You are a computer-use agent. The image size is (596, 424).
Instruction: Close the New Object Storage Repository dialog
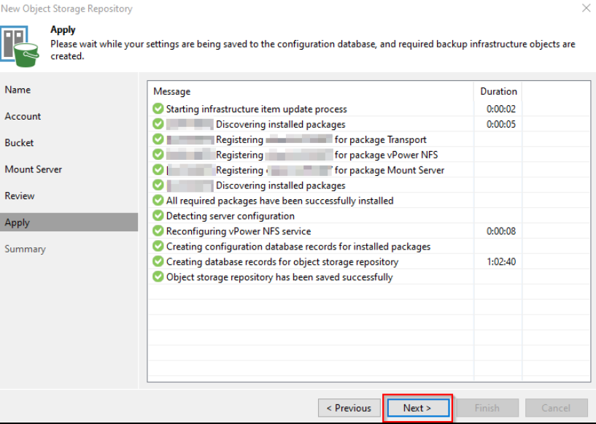(586, 9)
